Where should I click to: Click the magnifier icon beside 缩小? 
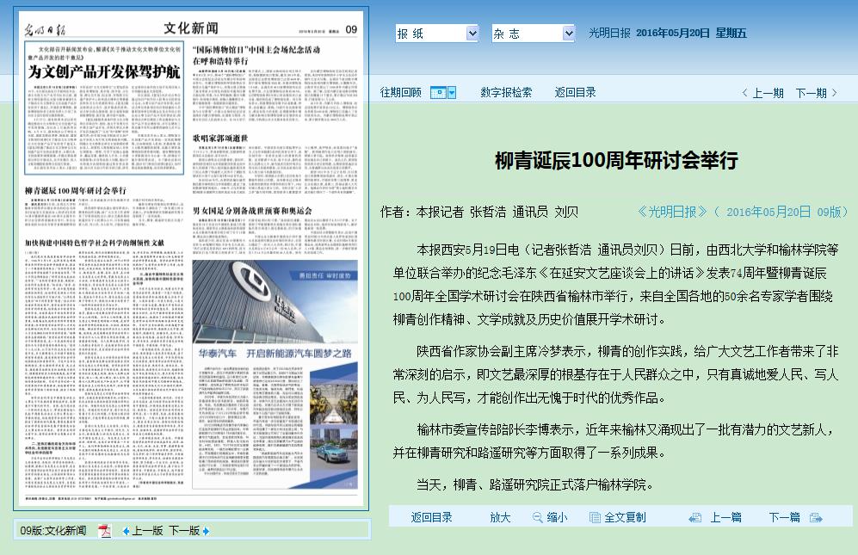point(537,517)
